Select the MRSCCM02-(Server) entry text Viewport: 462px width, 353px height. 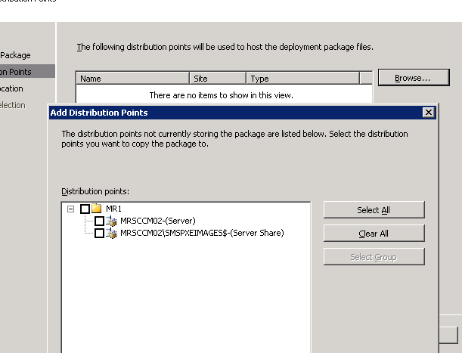point(157,221)
